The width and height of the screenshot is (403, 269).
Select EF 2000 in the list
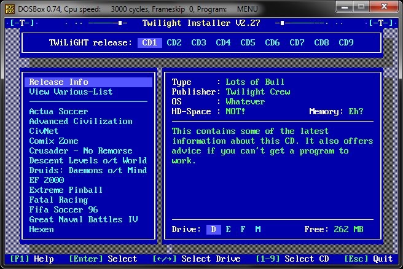click(46, 180)
